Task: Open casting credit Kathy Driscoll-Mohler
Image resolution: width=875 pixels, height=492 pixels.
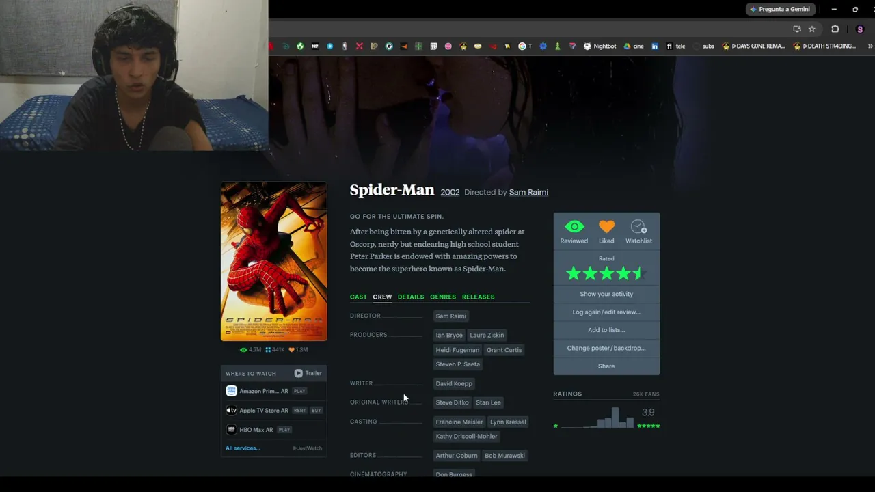Action: (x=467, y=436)
